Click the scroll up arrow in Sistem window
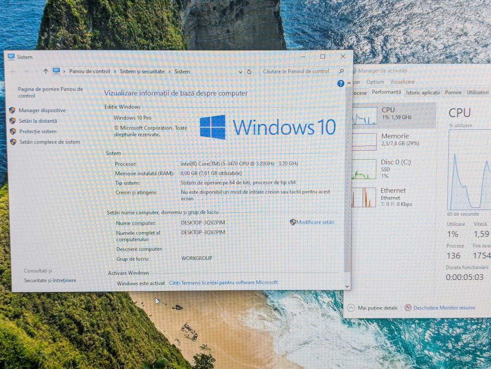The height and width of the screenshot is (369, 491). tap(349, 83)
